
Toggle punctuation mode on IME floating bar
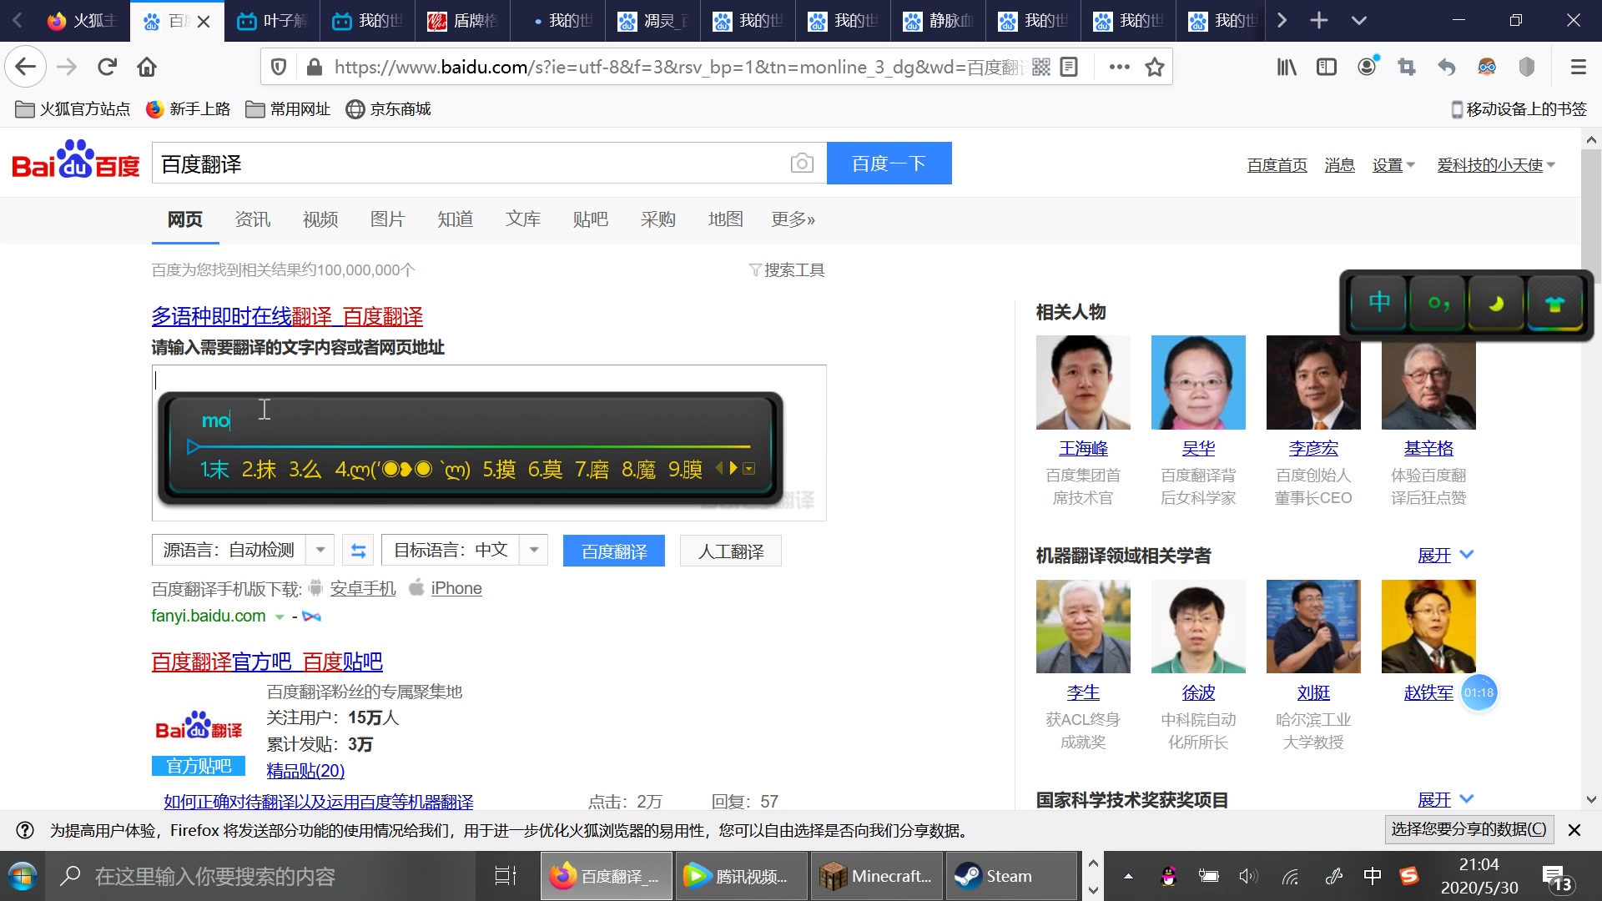pyautogui.click(x=1438, y=302)
